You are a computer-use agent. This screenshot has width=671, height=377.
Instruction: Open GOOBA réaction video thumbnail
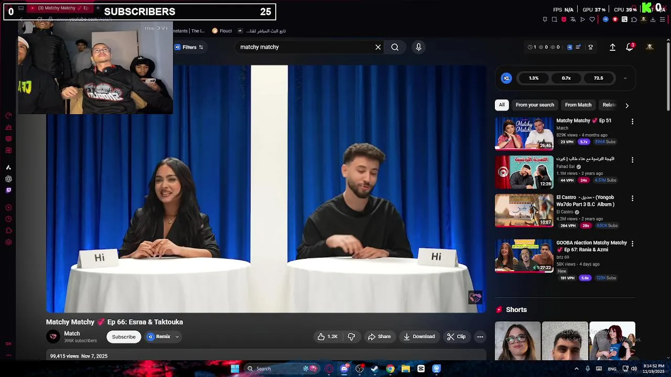(524, 256)
